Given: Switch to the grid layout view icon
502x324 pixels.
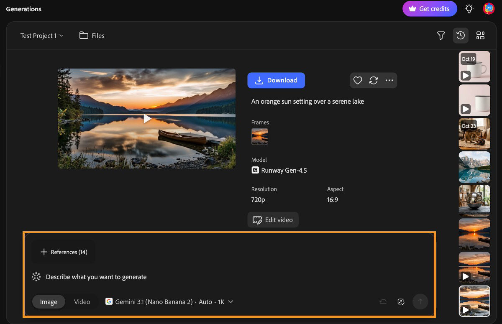Looking at the screenshot, I should [480, 36].
